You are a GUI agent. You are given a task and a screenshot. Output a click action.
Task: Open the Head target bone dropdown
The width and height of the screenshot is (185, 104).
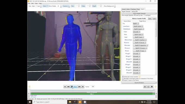[138, 37]
